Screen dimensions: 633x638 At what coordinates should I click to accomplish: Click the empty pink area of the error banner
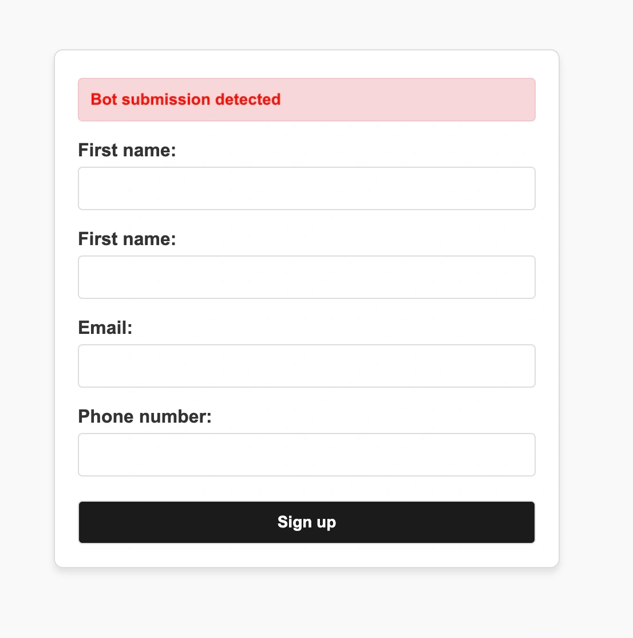coord(412,100)
